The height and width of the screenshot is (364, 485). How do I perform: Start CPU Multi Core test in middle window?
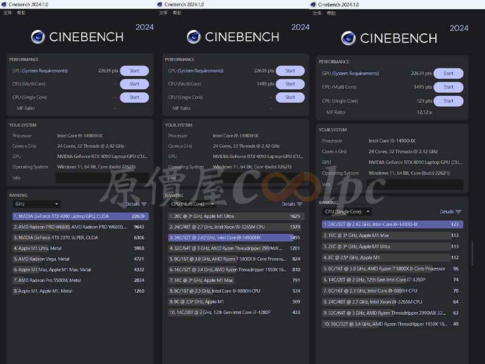point(290,84)
